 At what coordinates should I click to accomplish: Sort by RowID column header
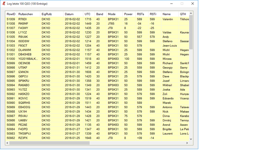[11, 14]
